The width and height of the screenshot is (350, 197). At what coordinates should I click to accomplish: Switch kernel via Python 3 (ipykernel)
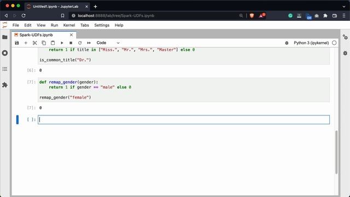(311, 43)
